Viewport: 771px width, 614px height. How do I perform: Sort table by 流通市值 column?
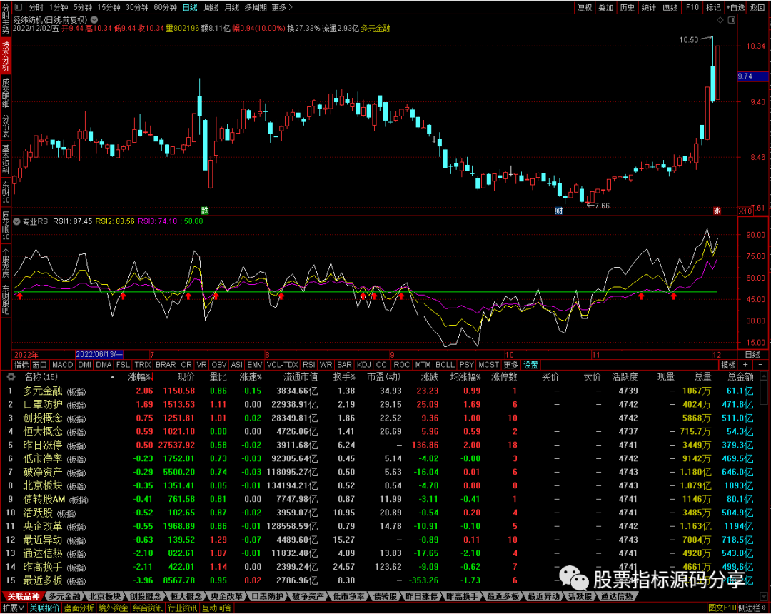pyautogui.click(x=301, y=377)
